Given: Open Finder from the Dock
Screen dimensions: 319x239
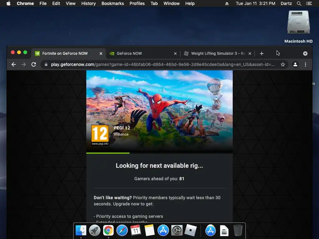Looking at the screenshot, I should pyautogui.click(x=81, y=231).
